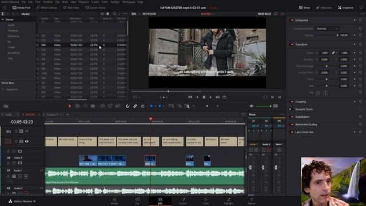Select the highlighted video clip on Video 9
This screenshot has width=366, height=206.
click(150, 160)
